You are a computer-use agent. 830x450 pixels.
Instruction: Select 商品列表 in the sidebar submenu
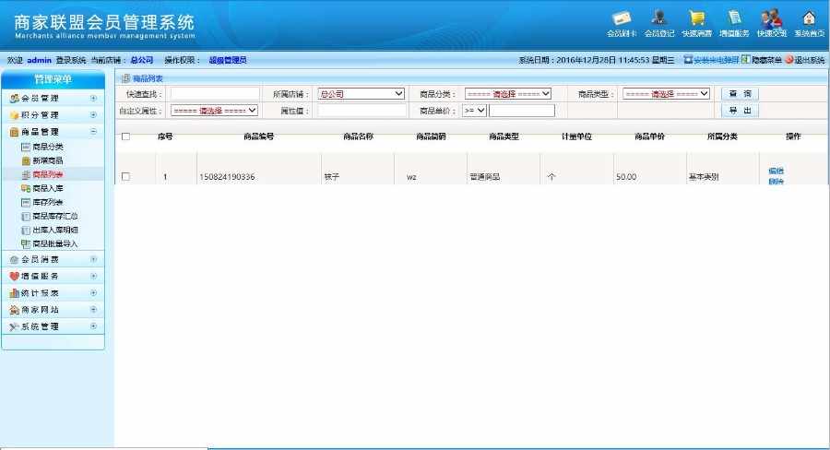[48, 174]
